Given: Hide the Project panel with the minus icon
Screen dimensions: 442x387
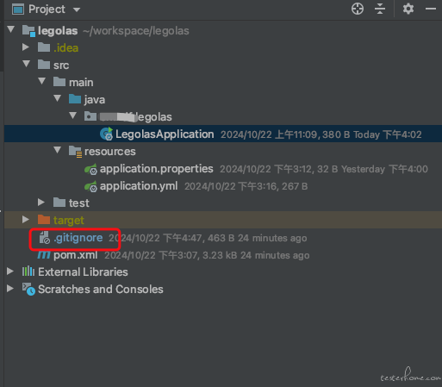Looking at the screenshot, I should pyautogui.click(x=431, y=9).
